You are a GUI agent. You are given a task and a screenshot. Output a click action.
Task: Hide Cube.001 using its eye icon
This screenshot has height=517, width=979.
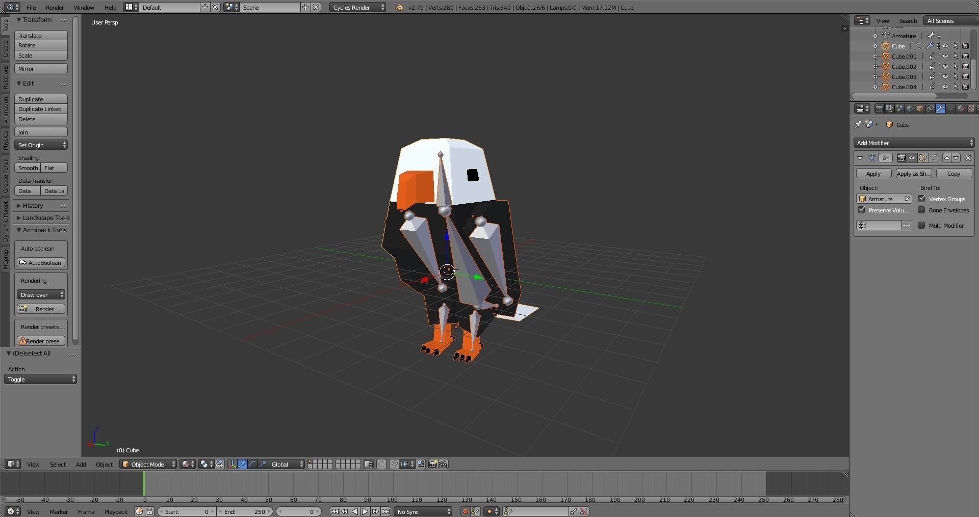point(945,56)
